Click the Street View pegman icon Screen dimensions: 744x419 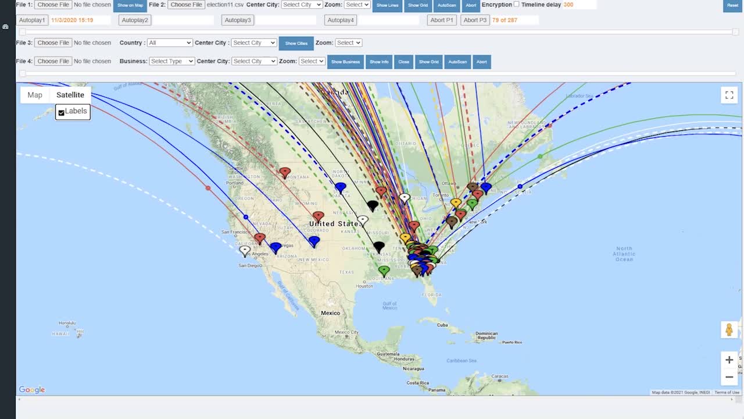click(729, 329)
